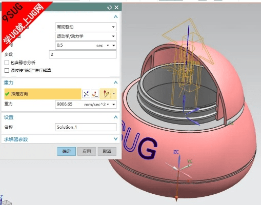Click the inferred vector icon

[x=106, y=94]
